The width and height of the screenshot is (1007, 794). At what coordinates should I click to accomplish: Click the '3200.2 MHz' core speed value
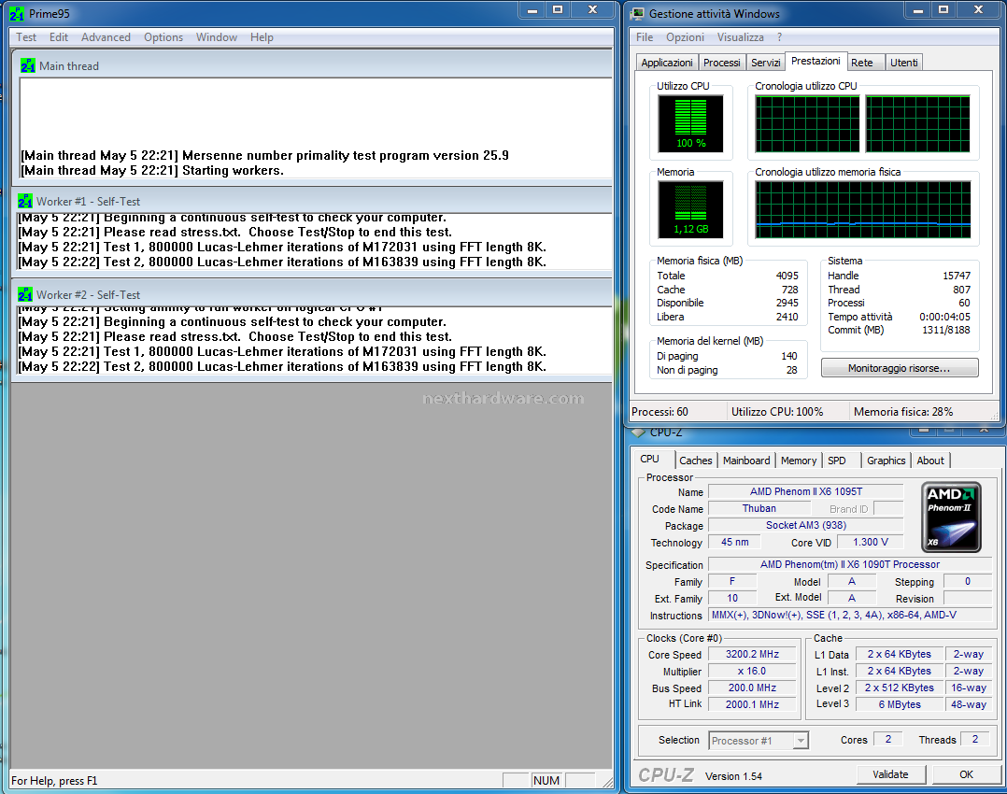[752, 654]
